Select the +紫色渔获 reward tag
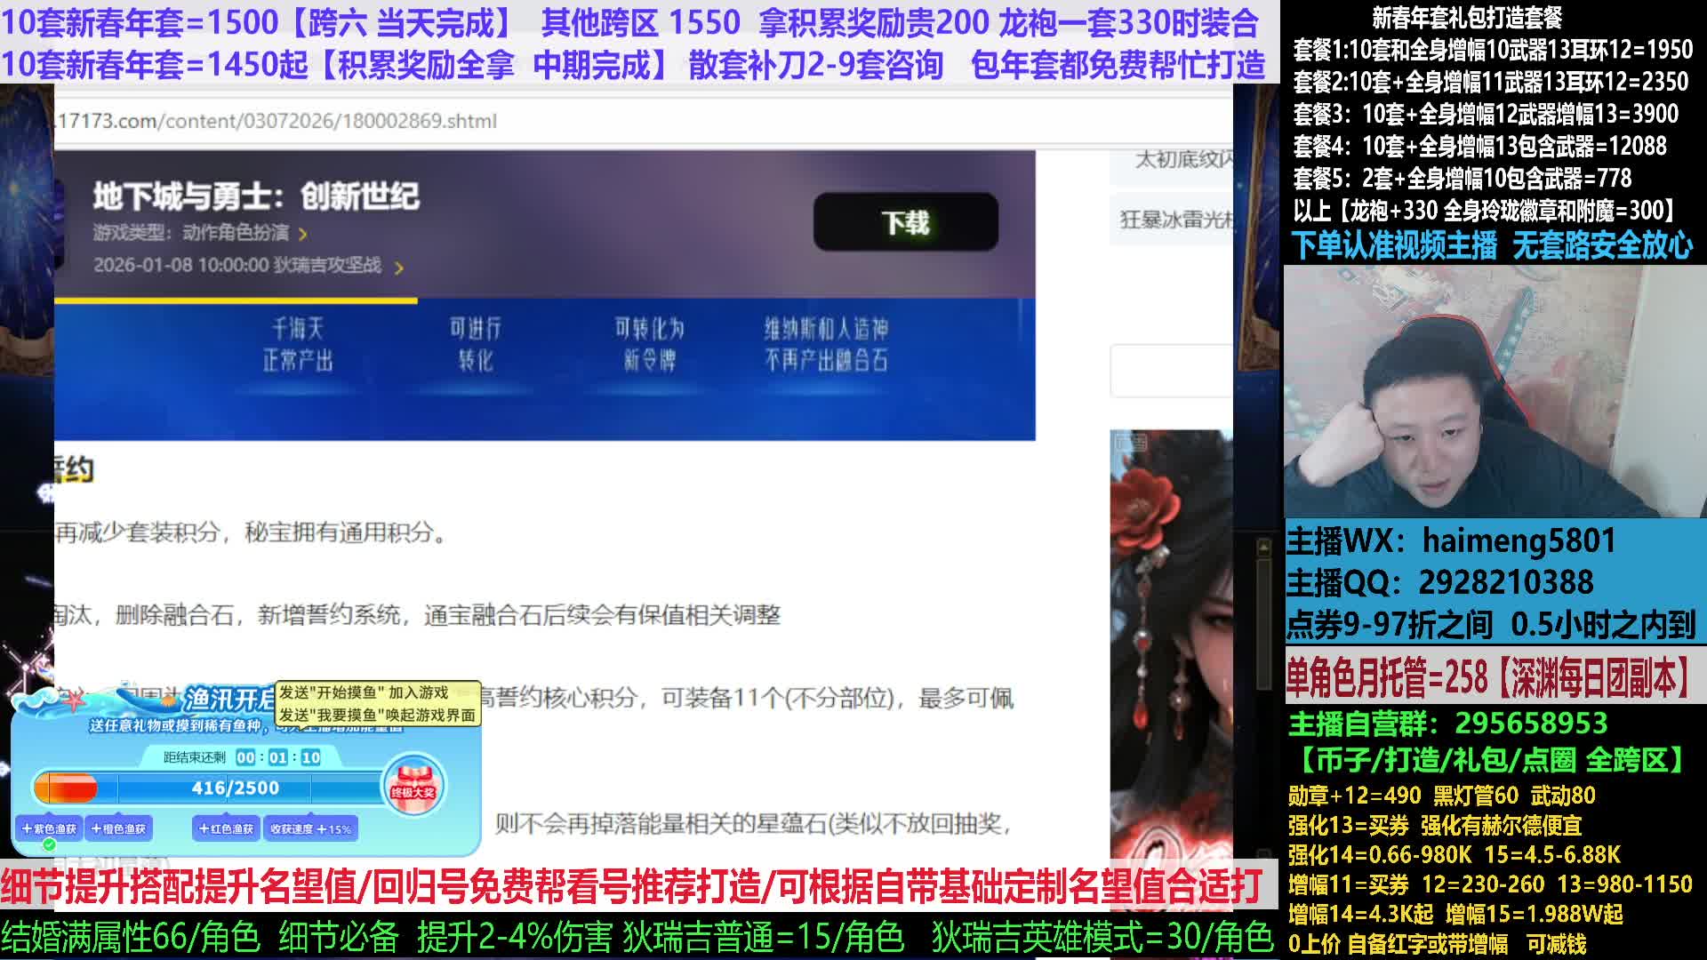Screen dimensions: 1707x960 coord(49,828)
